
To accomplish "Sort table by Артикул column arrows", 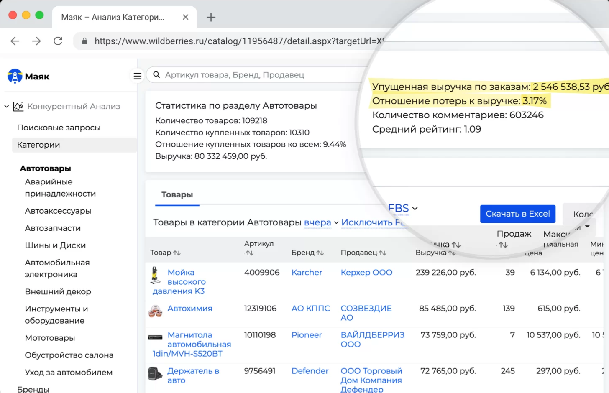I will (x=250, y=253).
